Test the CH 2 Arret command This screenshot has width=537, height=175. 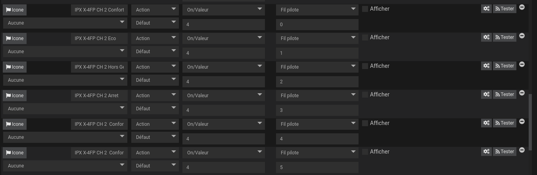[x=504, y=94]
